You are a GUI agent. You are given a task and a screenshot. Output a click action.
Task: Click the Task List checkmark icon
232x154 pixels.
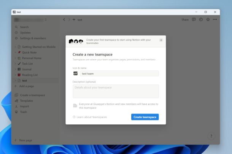pos(19,64)
